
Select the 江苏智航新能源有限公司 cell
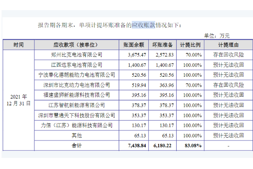pos(77,105)
